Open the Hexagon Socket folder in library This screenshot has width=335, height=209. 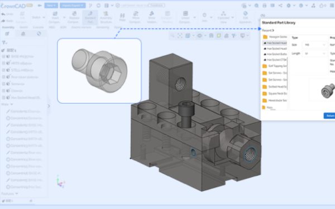[275, 37]
